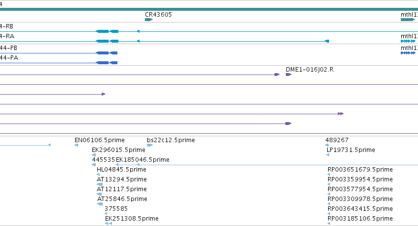Viewport: 418px width, 226px height.
Task: Select the AT13294.5prime EST block
Action: tap(100, 184)
